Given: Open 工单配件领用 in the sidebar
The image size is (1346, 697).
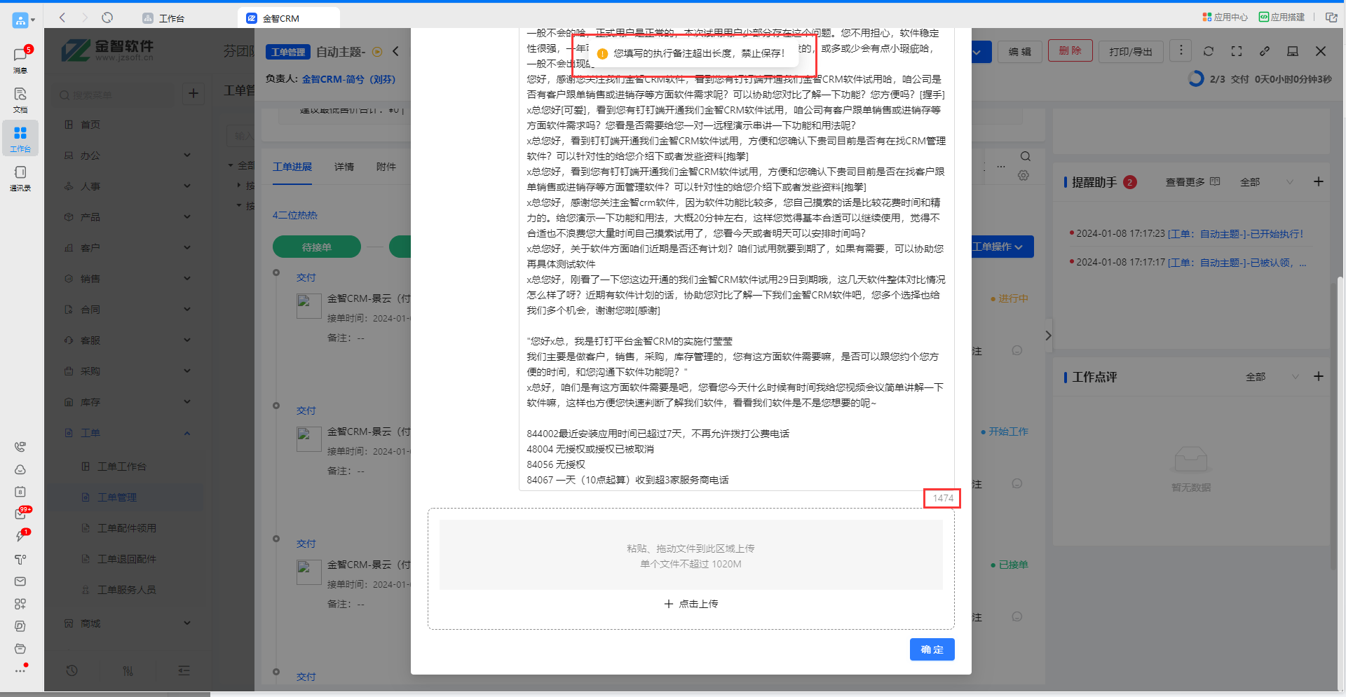Looking at the screenshot, I should (x=127, y=528).
